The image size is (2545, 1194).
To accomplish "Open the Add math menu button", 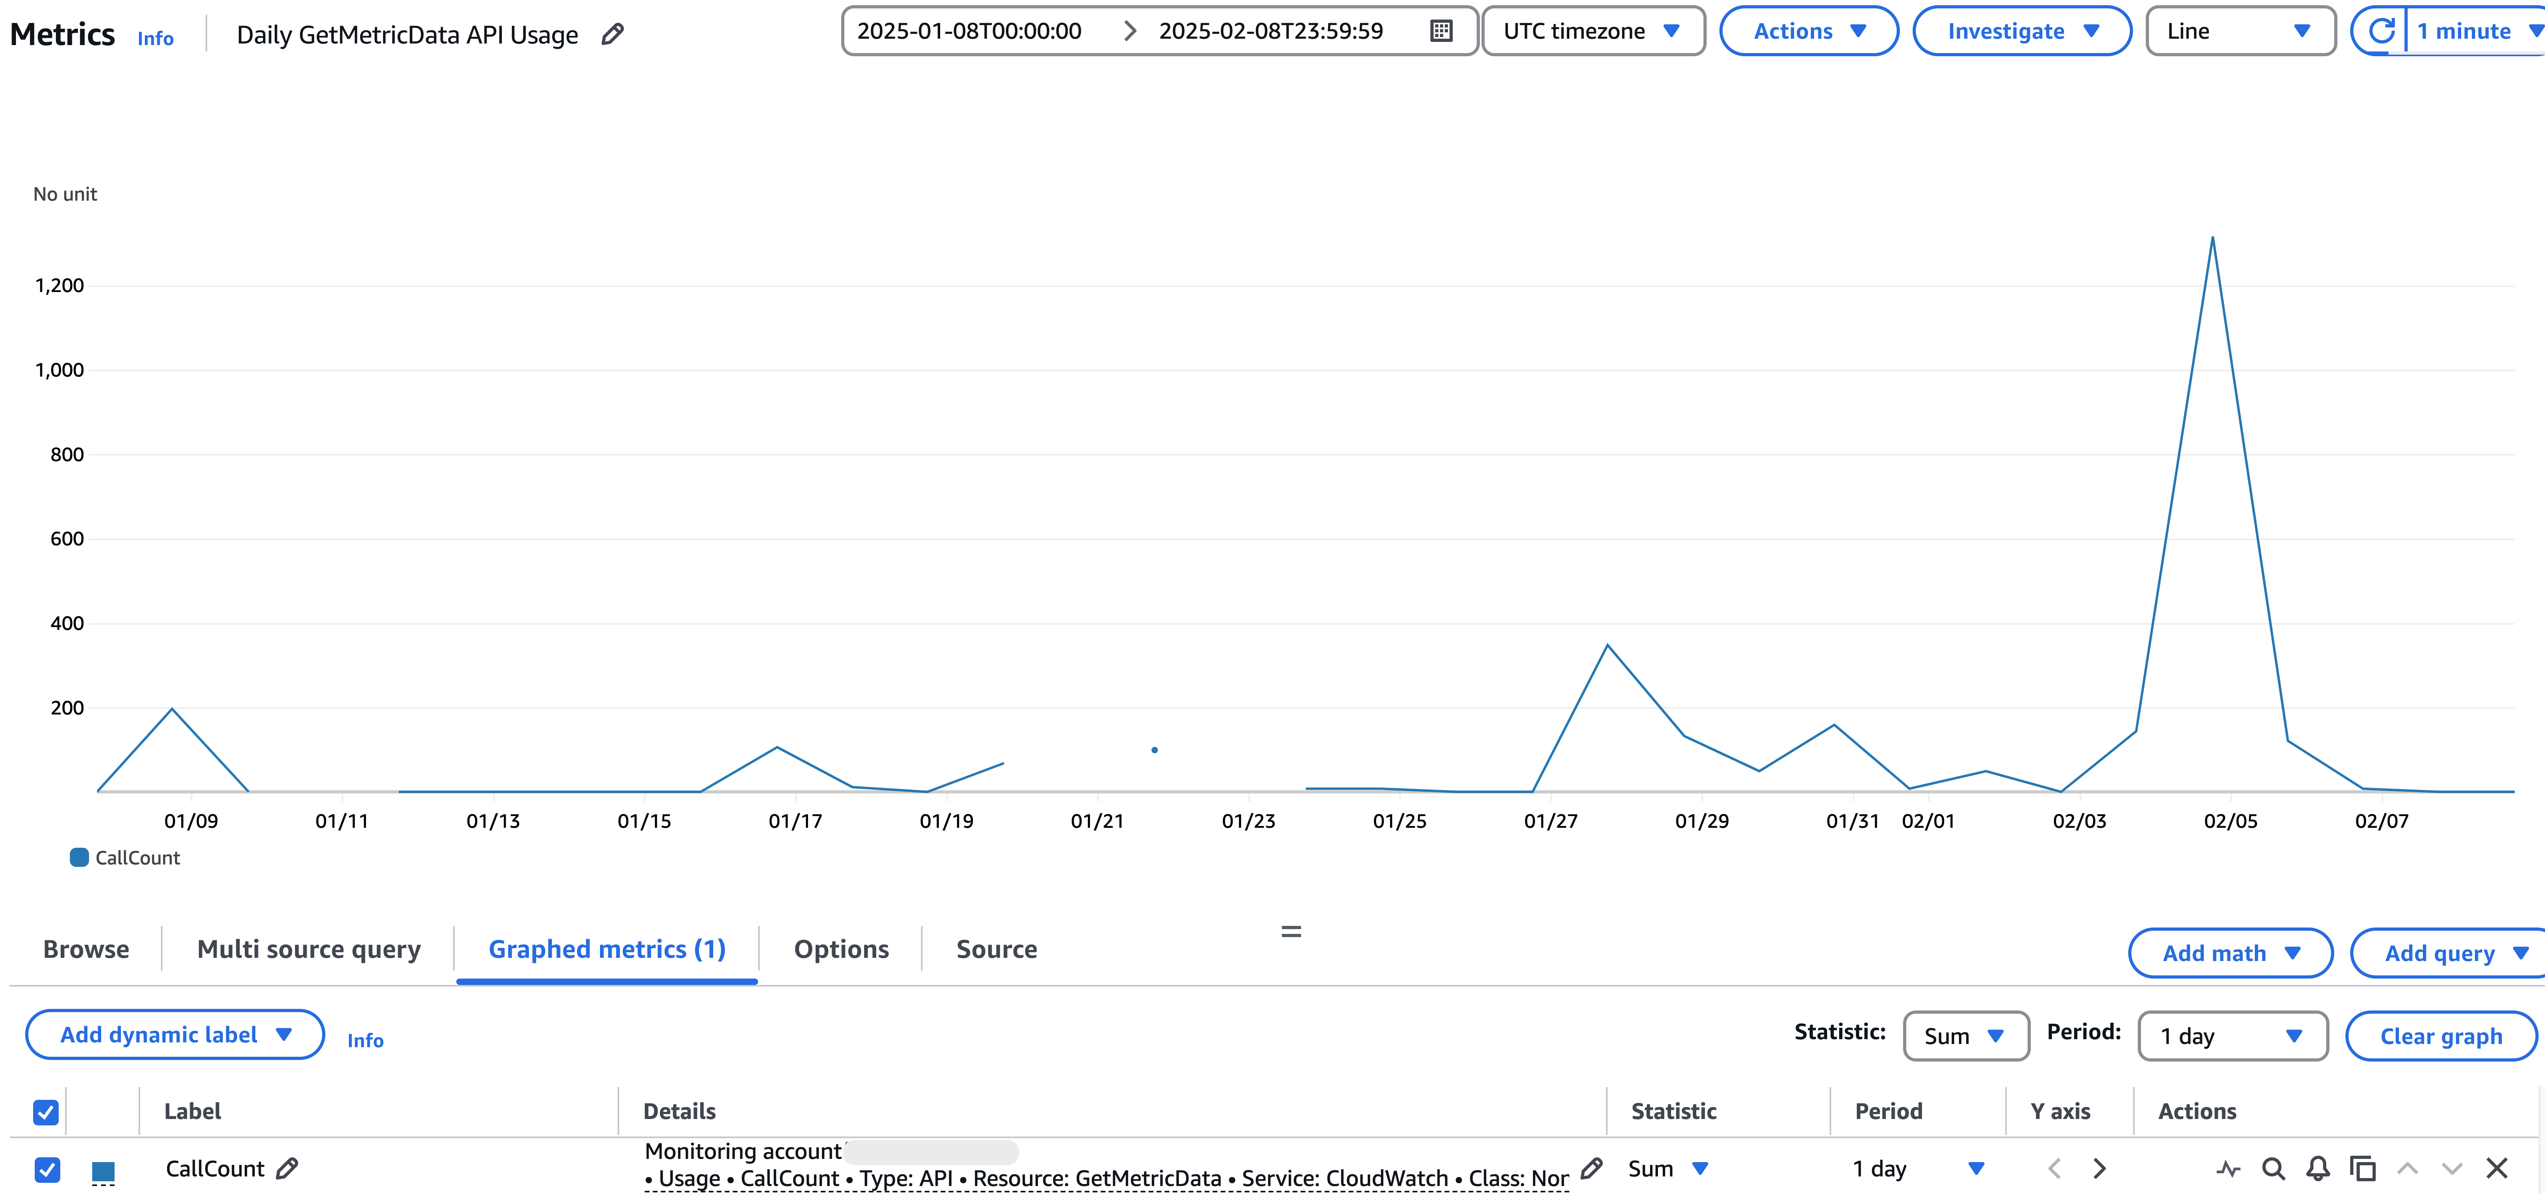I will click(x=2230, y=953).
